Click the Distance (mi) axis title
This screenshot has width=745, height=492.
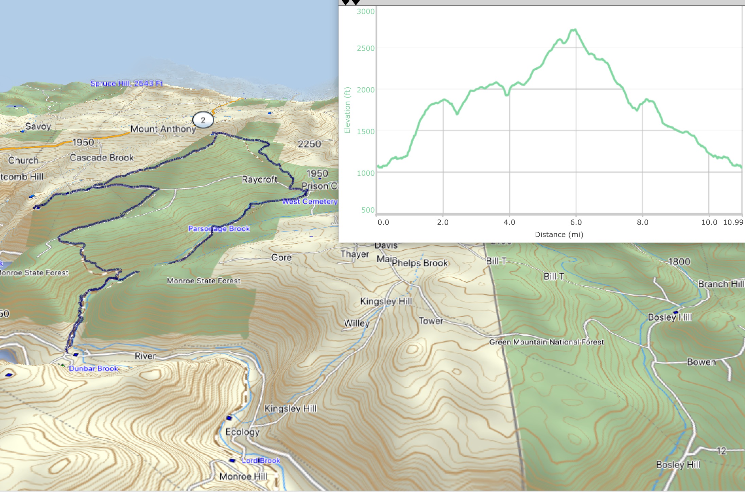coord(559,234)
